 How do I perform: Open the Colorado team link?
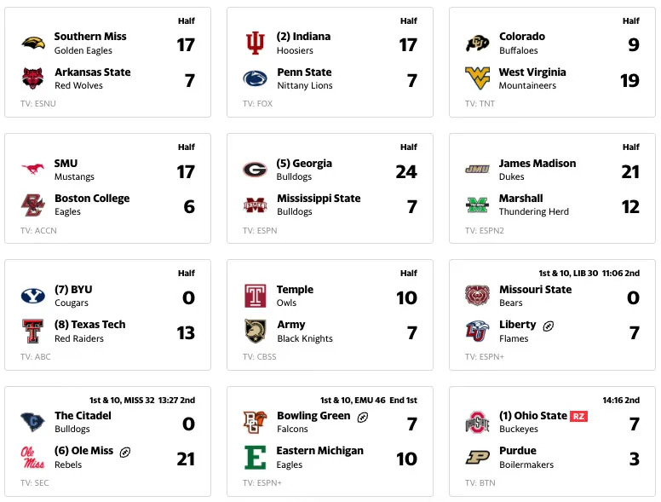coord(521,37)
